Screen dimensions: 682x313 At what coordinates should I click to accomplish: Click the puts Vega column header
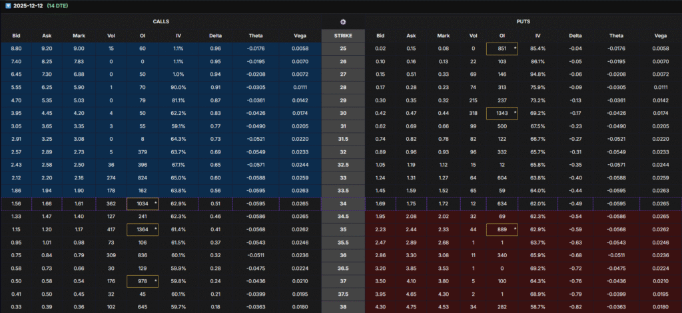tap(660, 35)
